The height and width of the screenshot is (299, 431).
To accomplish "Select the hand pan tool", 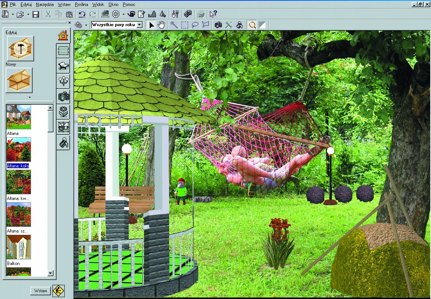I will (161, 25).
